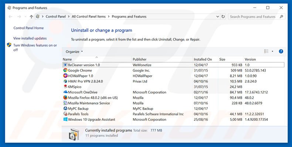292x147 pixels.
Task: Click the Mozilla Maintenance Service icon
Action: point(65,103)
